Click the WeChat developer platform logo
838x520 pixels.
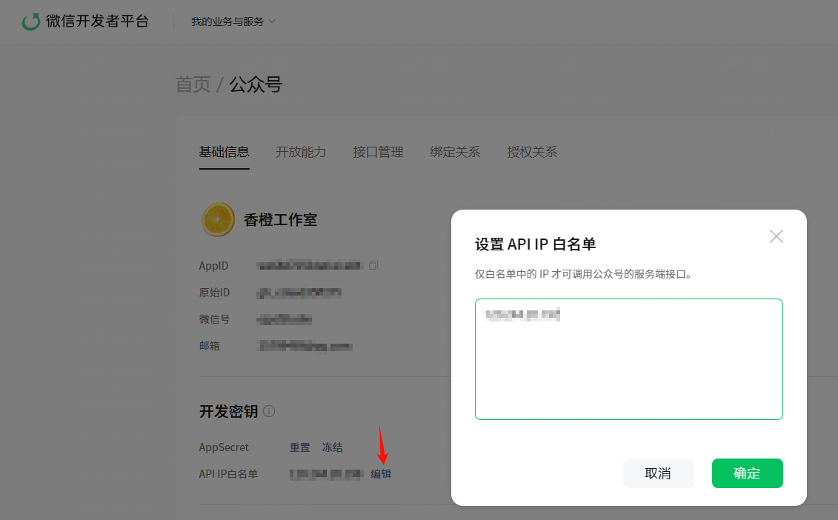(85, 21)
